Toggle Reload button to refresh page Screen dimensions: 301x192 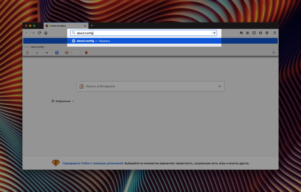39,33
